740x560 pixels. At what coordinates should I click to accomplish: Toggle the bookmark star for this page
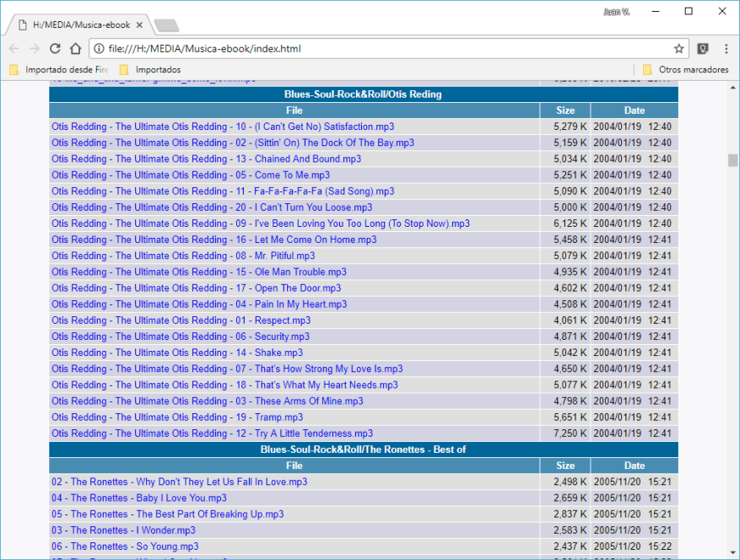pos(680,49)
